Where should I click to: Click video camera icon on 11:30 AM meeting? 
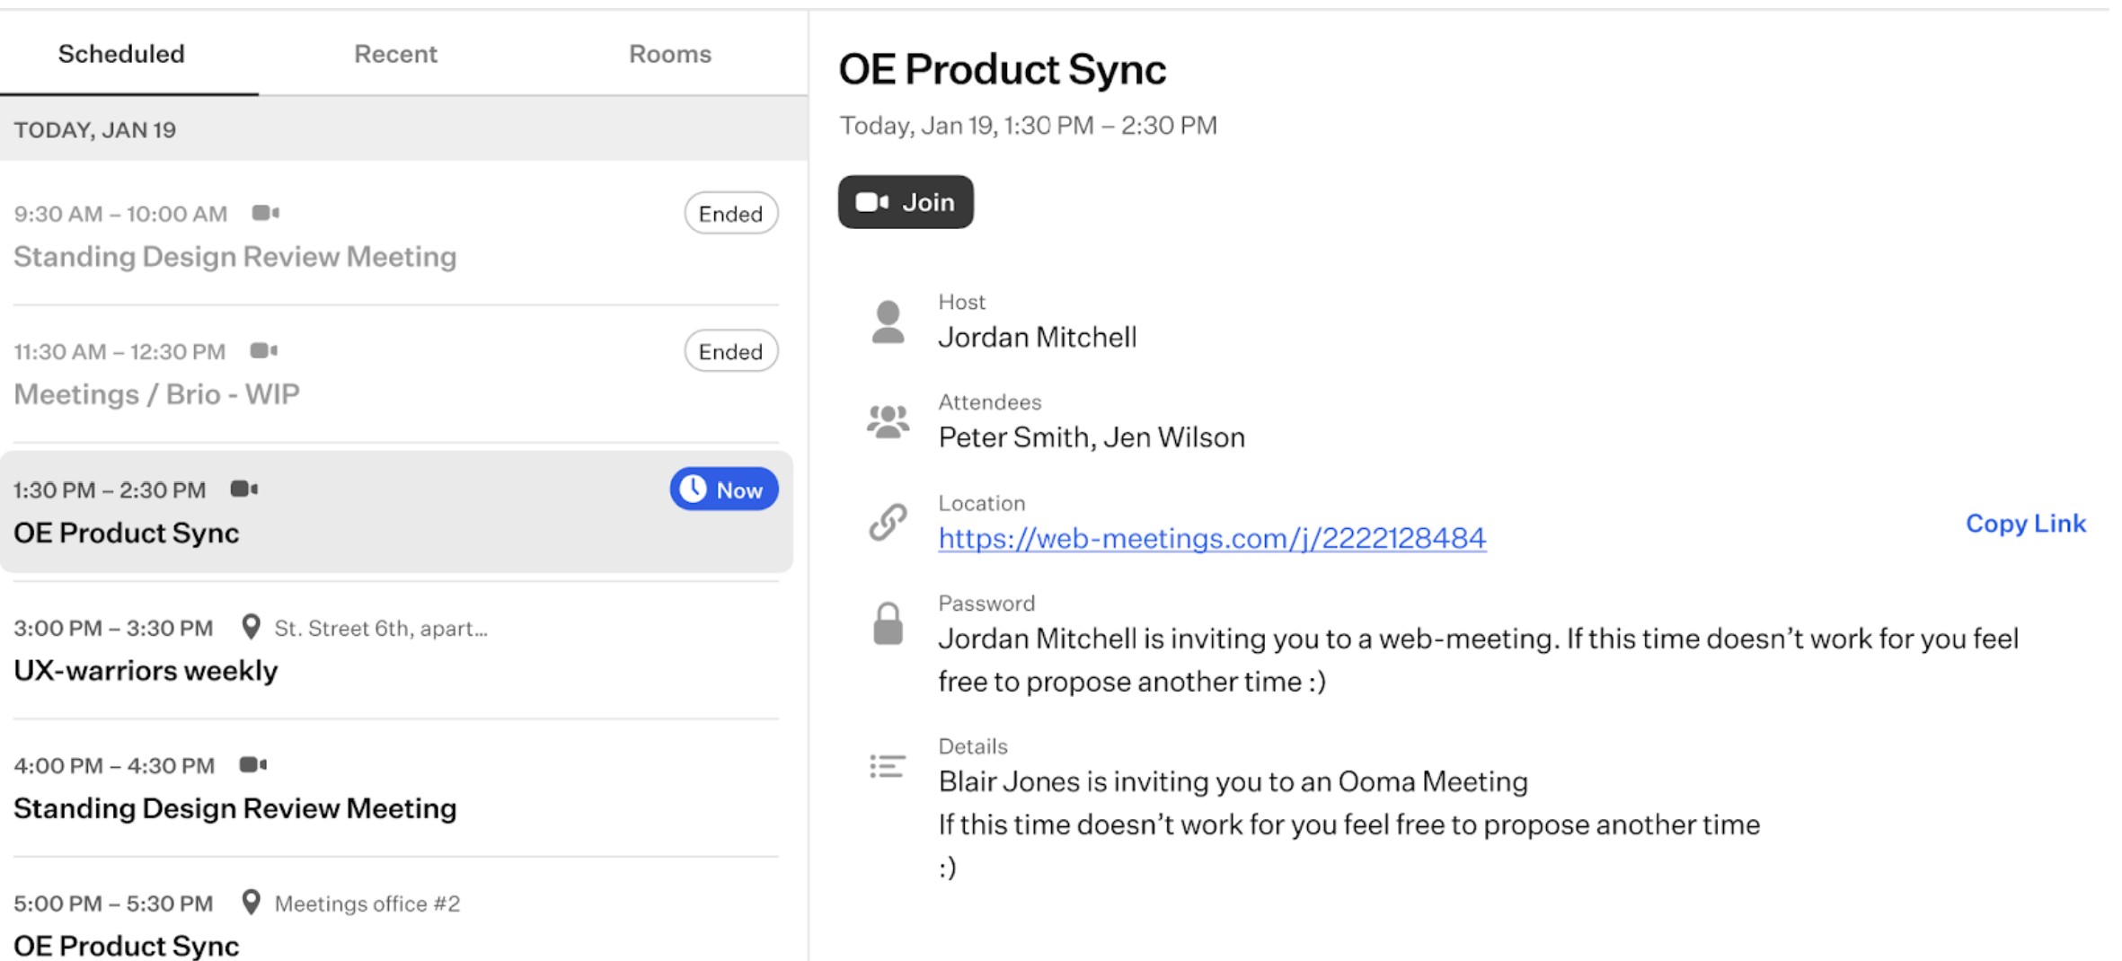point(263,350)
